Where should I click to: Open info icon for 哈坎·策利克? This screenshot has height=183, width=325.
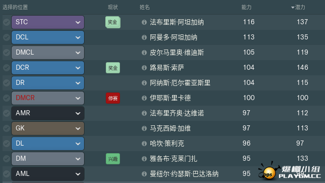[144, 144]
